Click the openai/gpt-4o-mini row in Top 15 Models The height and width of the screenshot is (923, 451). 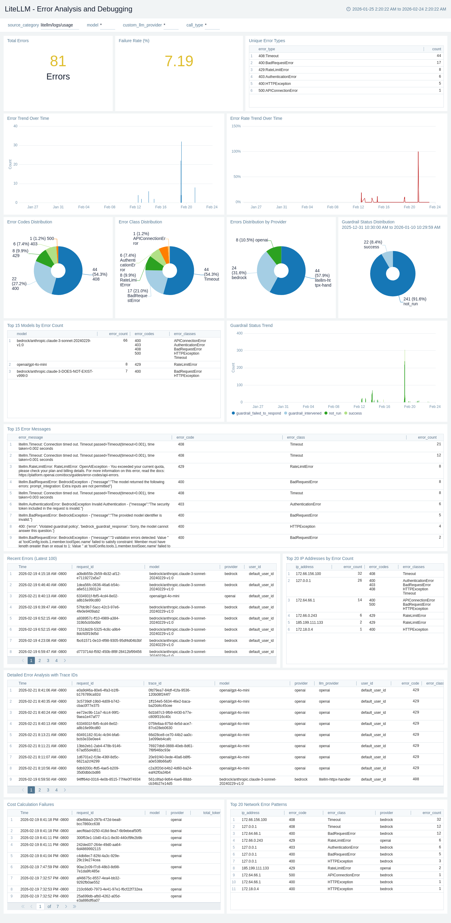(114, 364)
